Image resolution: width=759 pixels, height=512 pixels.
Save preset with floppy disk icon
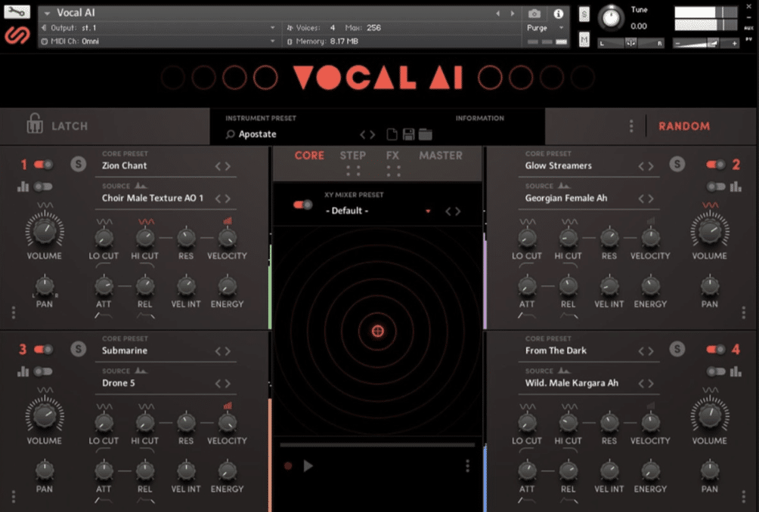click(408, 134)
